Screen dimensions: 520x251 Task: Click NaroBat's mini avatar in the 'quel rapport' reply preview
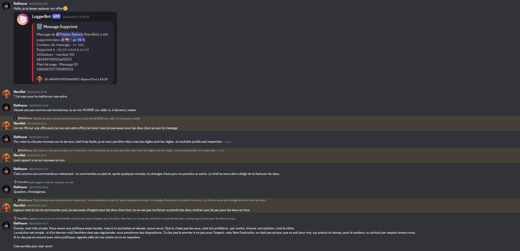click(15, 182)
